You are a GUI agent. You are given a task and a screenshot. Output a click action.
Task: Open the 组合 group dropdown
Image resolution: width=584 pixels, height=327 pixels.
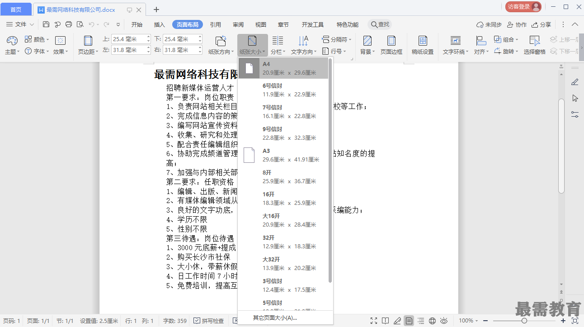506,40
